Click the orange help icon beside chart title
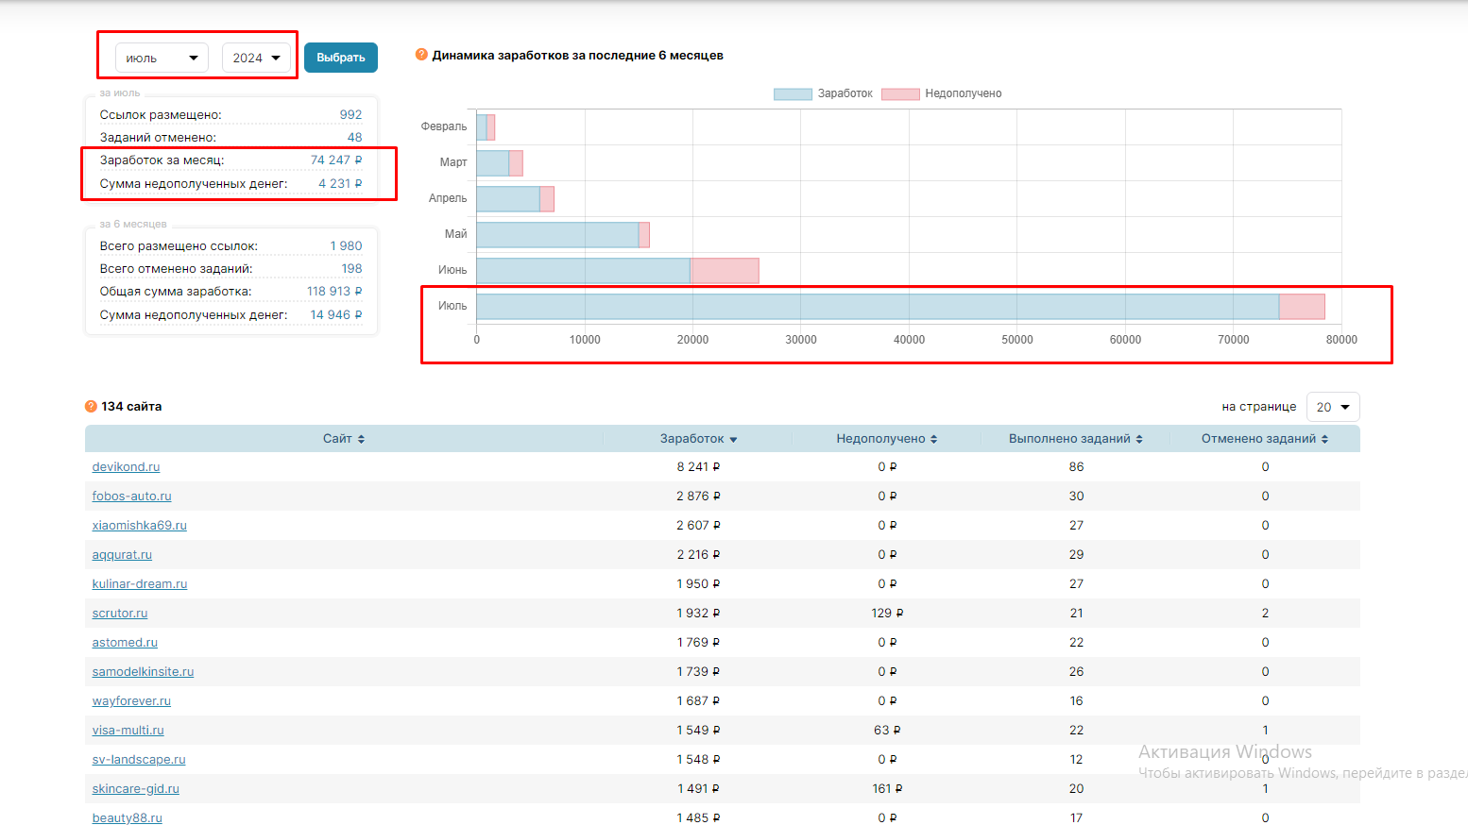This screenshot has width=1468, height=825. click(421, 55)
